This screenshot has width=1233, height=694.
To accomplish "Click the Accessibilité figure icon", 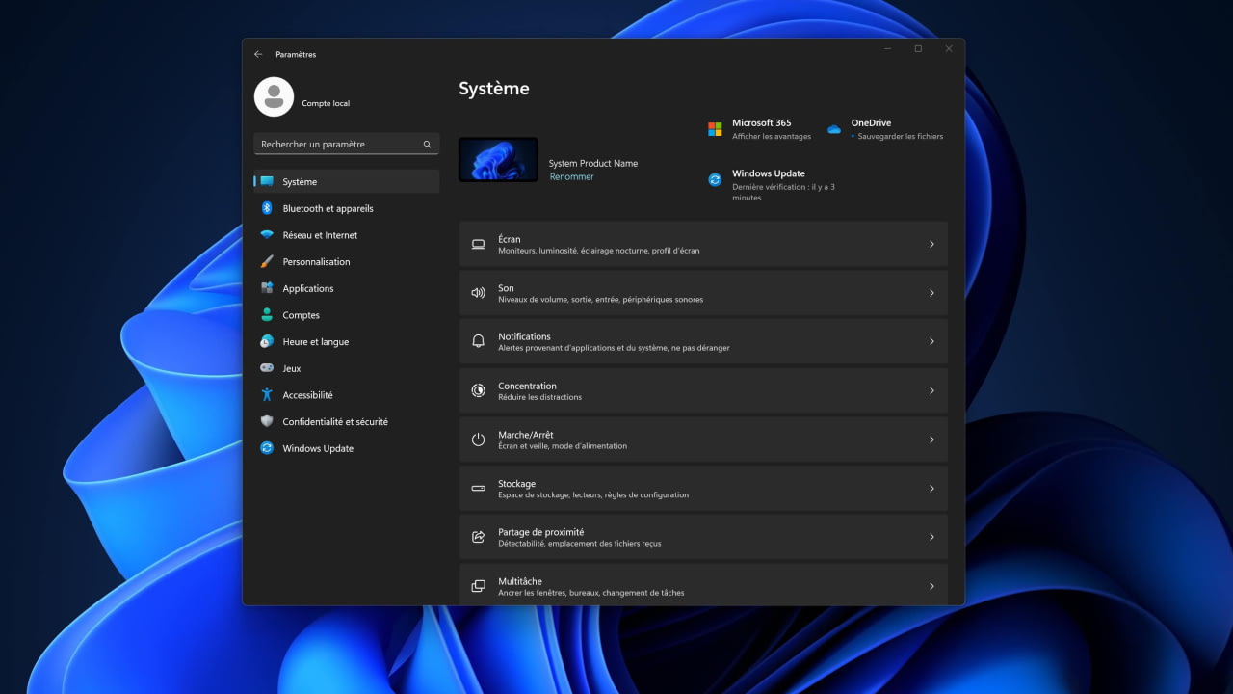I will point(267,395).
